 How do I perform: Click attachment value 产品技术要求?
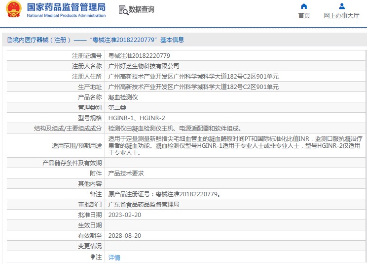click(126, 173)
